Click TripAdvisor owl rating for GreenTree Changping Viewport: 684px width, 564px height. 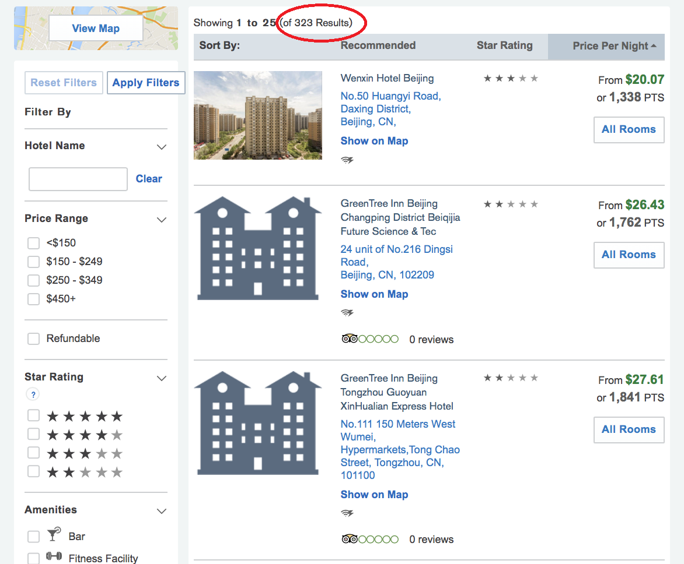pos(370,339)
